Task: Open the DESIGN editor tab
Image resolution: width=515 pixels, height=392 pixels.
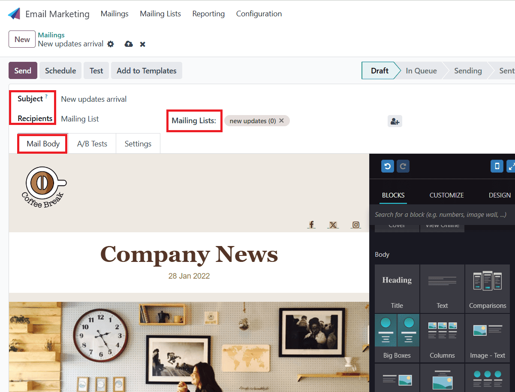Action: [500, 195]
